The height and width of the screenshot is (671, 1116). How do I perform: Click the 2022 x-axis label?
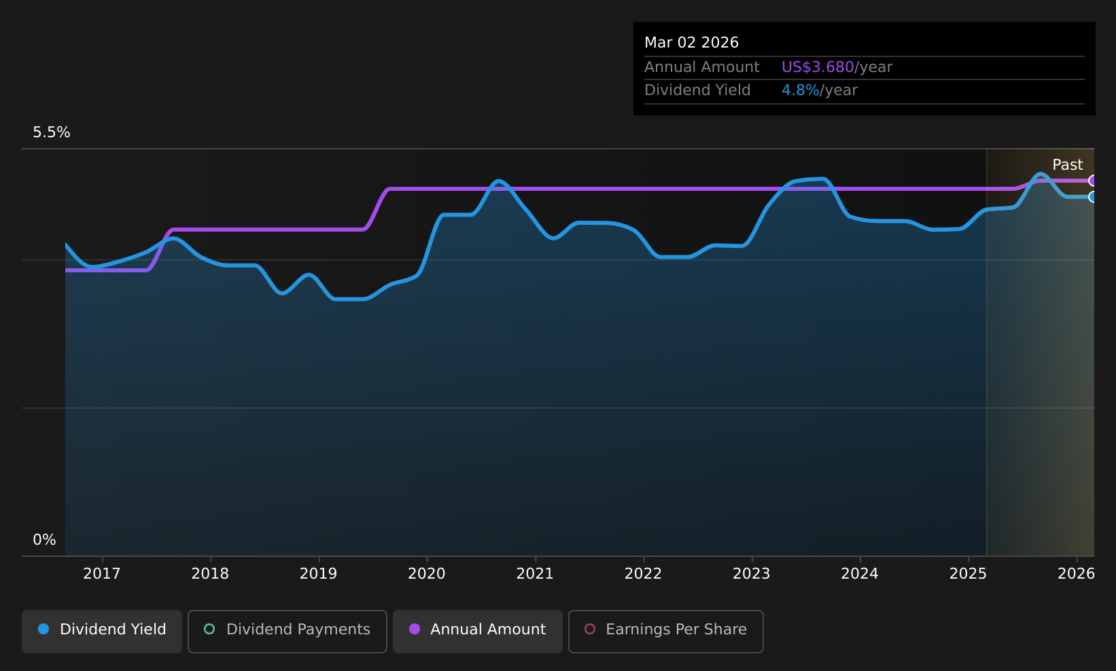[x=643, y=574]
